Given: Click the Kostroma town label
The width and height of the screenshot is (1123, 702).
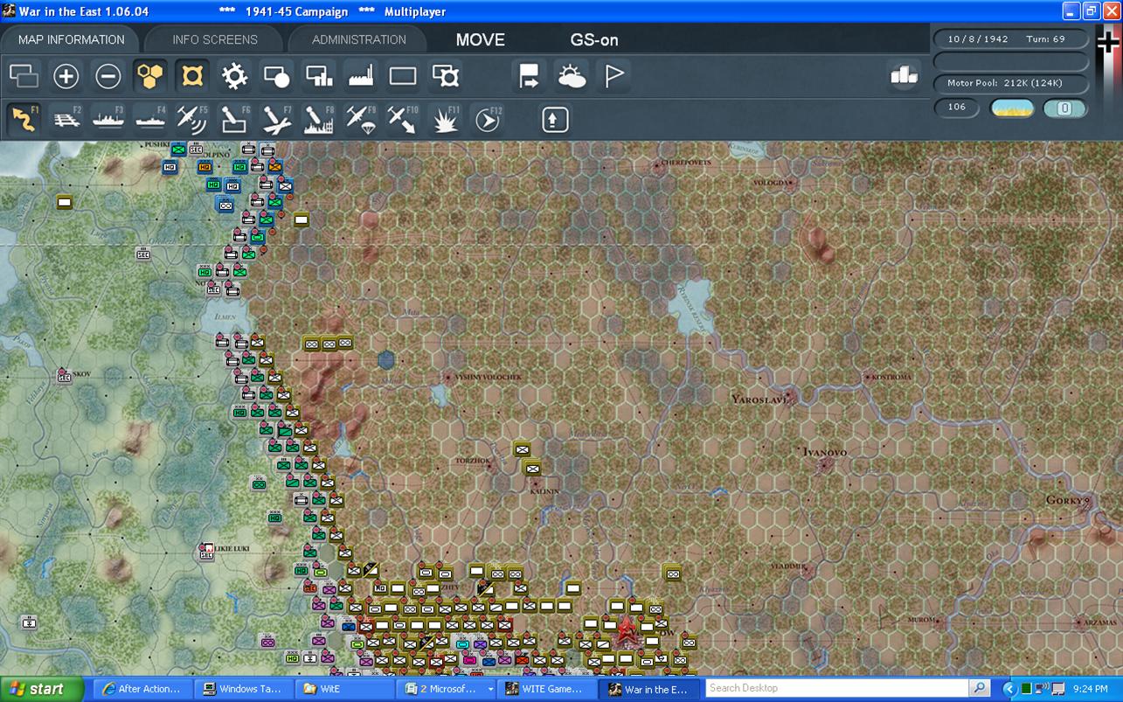Looking at the screenshot, I should point(891,378).
